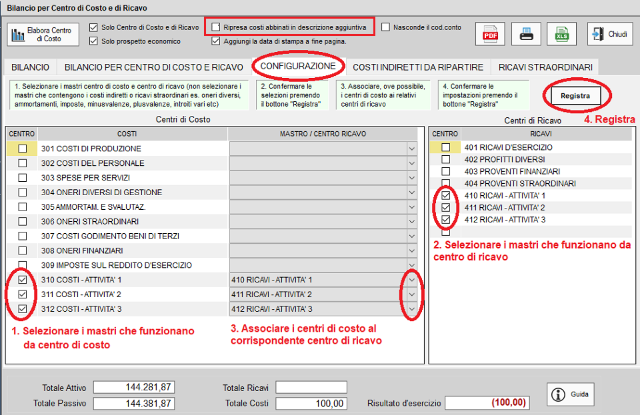Click the Registra button
The height and width of the screenshot is (415, 640).
pyautogui.click(x=575, y=96)
